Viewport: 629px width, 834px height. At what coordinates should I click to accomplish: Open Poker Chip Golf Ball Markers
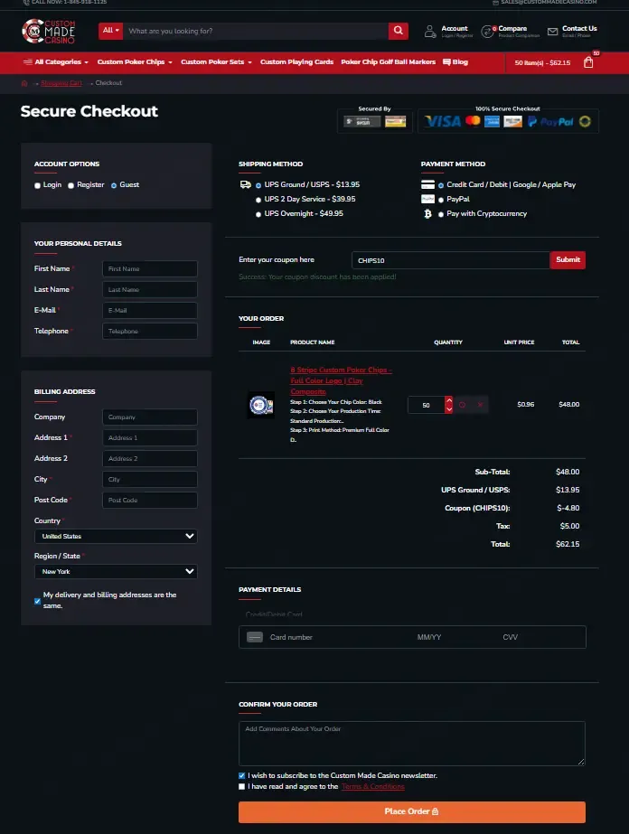(388, 62)
